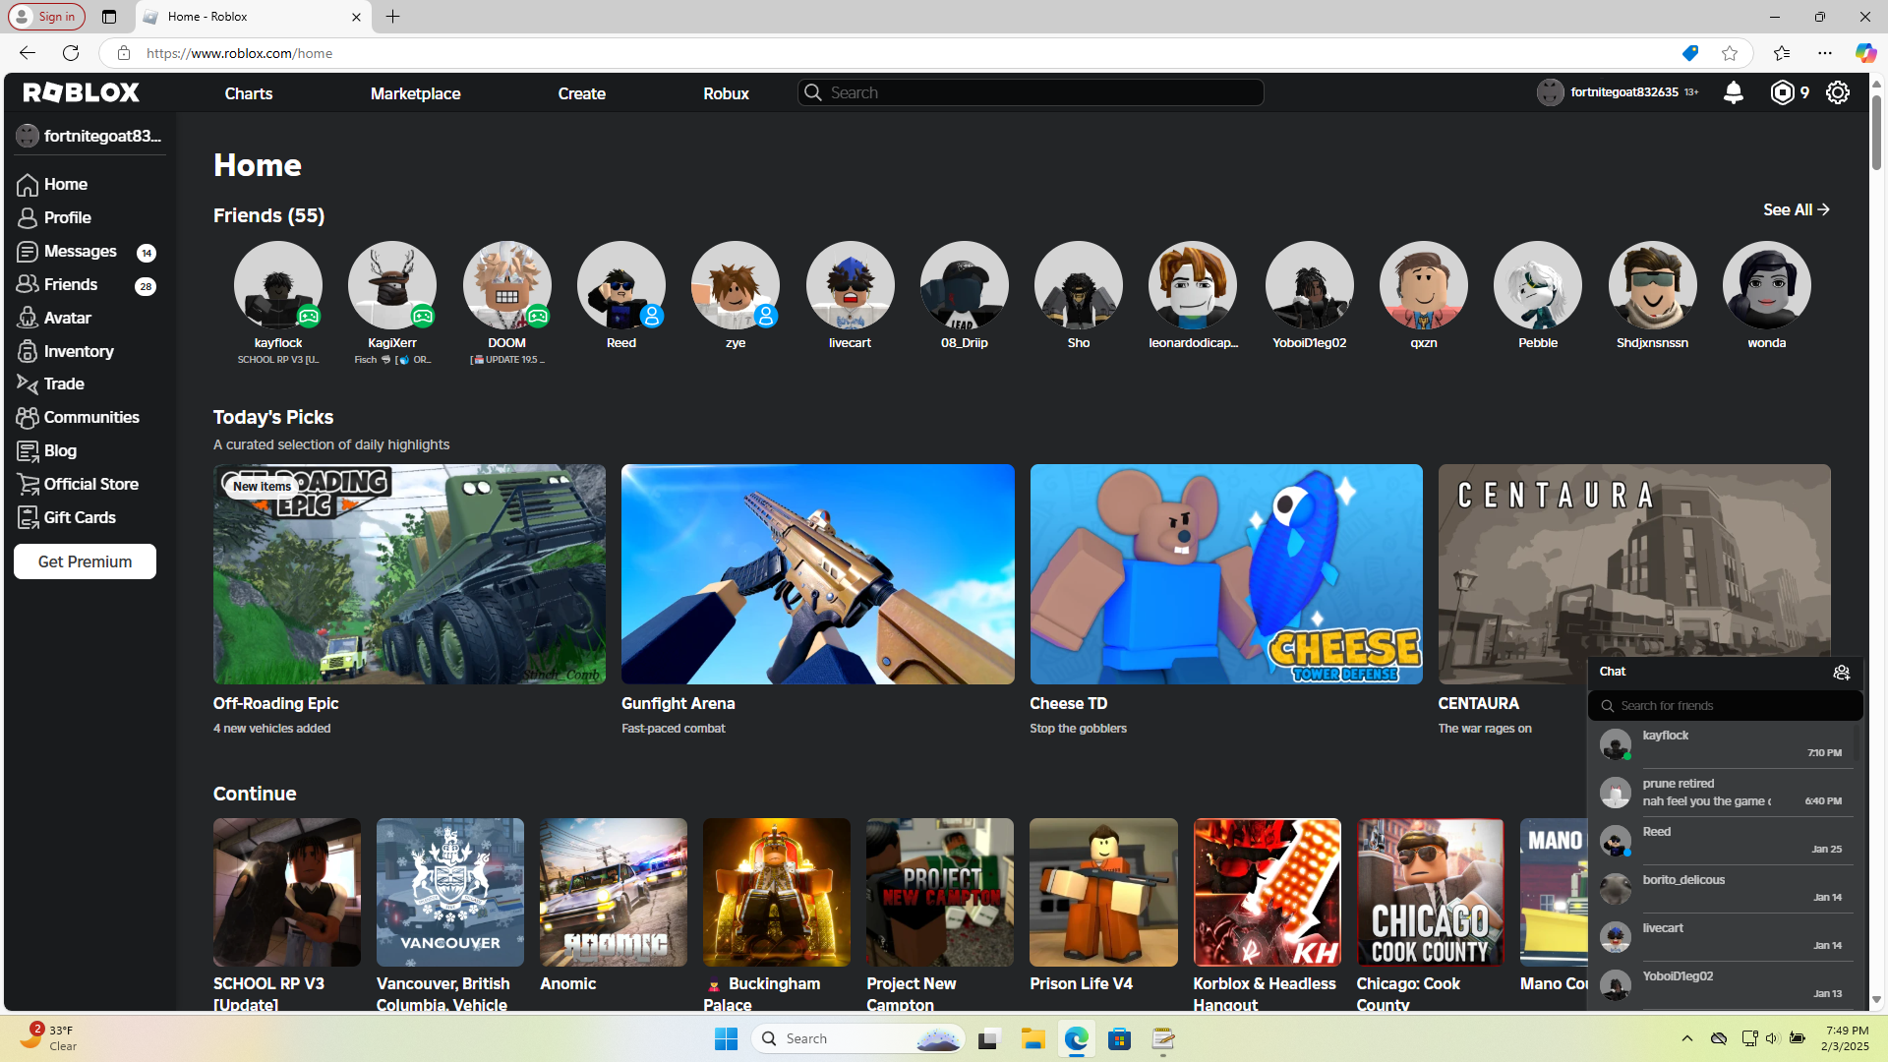Open wonda's friend avatar

[1767, 285]
